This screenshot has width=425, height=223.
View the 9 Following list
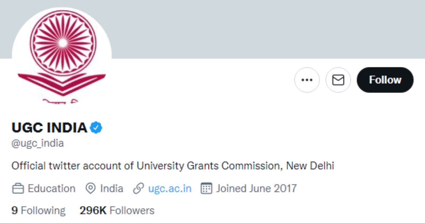click(39, 211)
